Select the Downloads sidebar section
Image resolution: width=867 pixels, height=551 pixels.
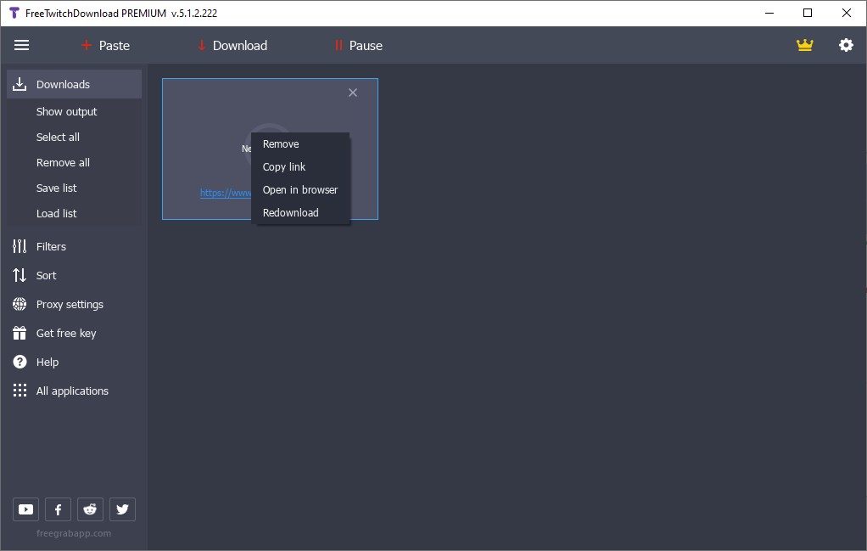click(x=74, y=84)
